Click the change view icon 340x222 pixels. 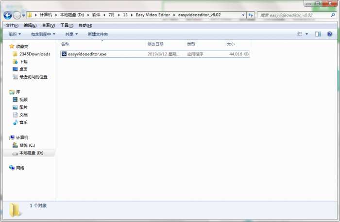300,34
